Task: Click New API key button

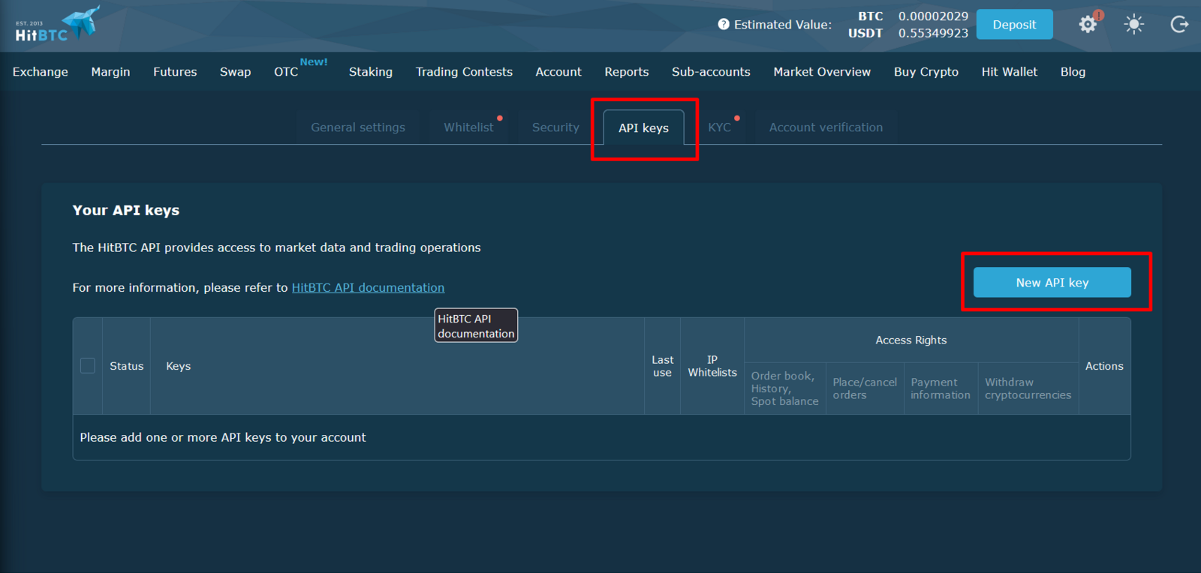Action: click(1052, 283)
